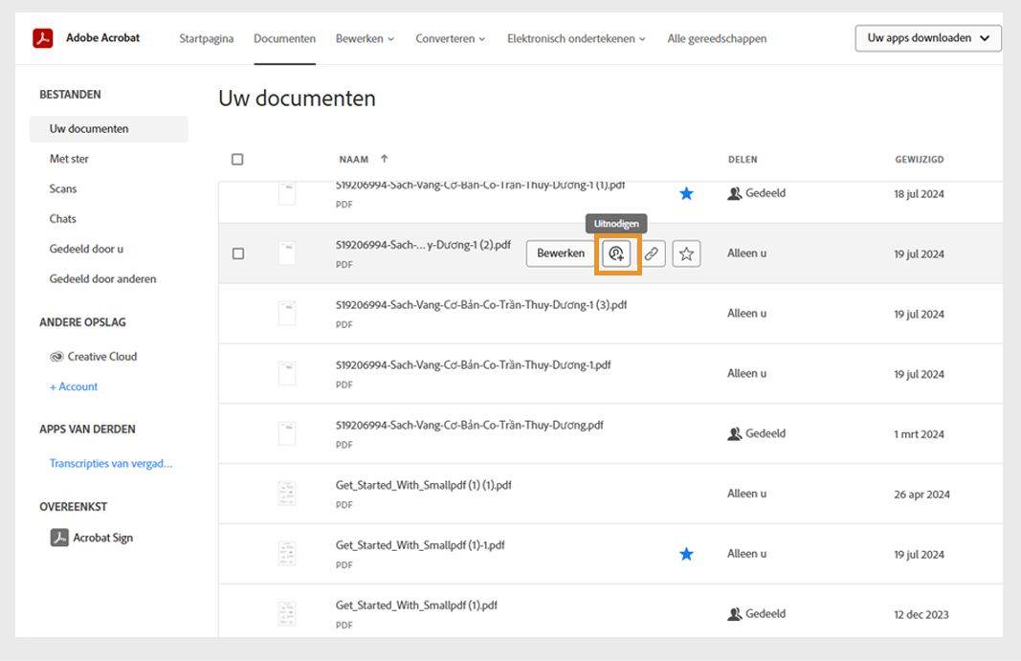Expand the Uw apps downloaden dropdown
1021x661 pixels.
pos(927,38)
